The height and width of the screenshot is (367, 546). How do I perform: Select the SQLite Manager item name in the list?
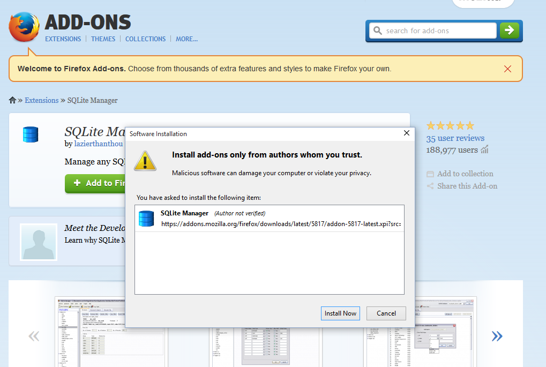click(184, 213)
